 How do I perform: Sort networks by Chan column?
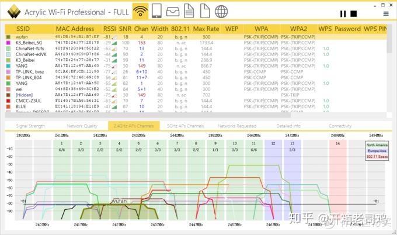click(x=141, y=29)
